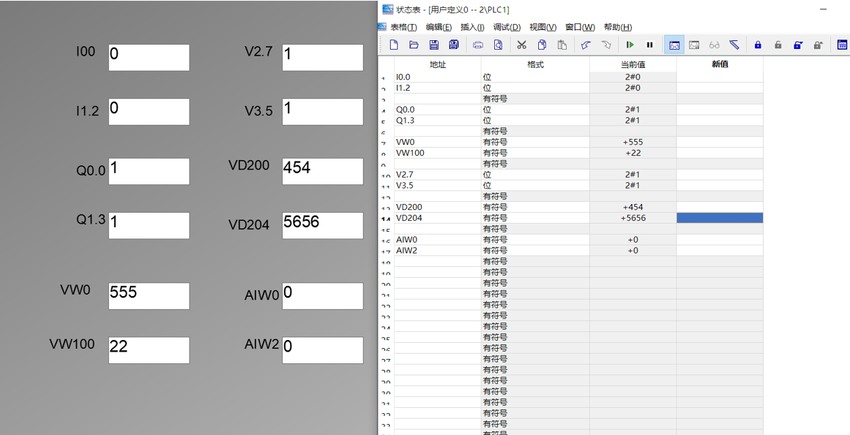This screenshot has height=435, width=850.
Task: Open the 窗口(W) menu
Action: [x=580, y=27]
